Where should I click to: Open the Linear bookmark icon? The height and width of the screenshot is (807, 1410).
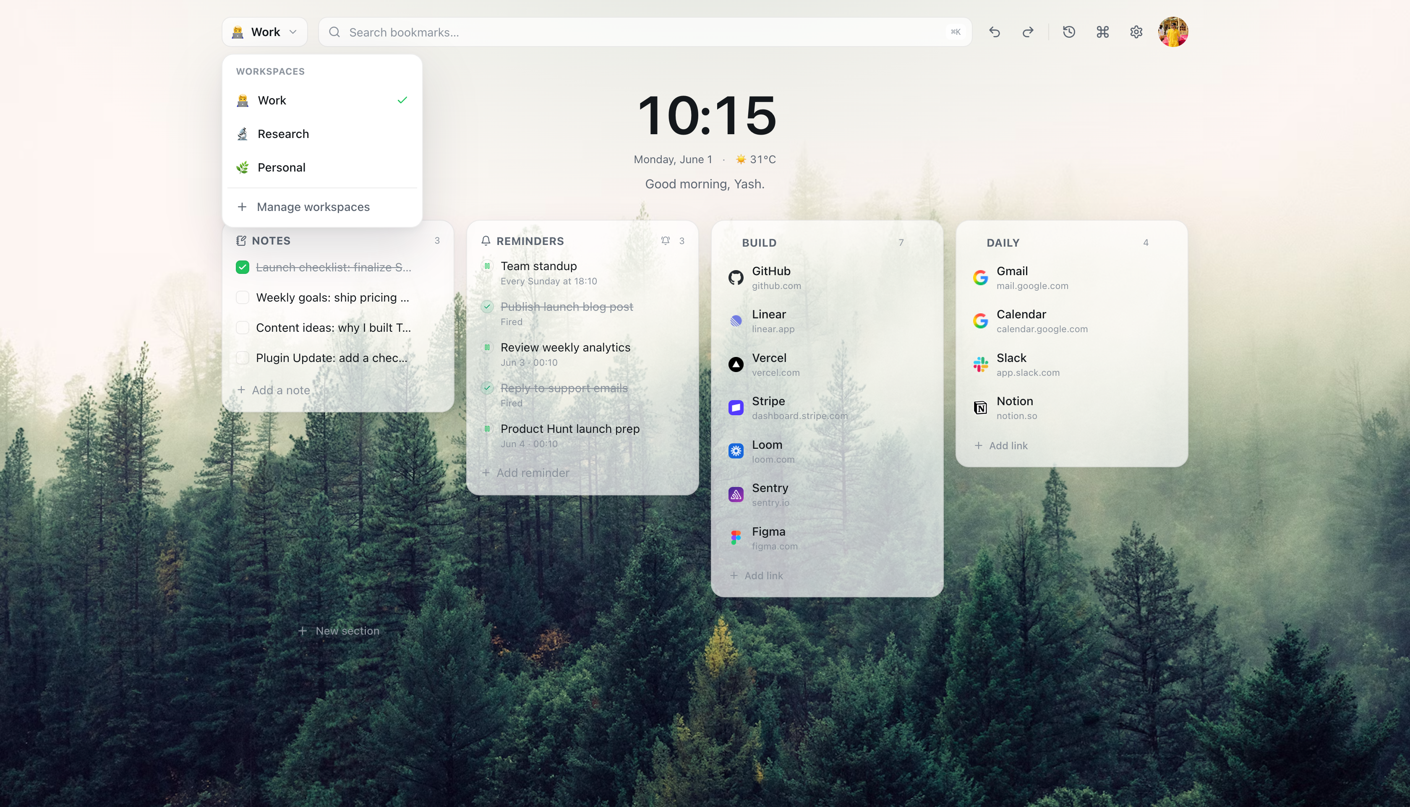click(x=736, y=321)
